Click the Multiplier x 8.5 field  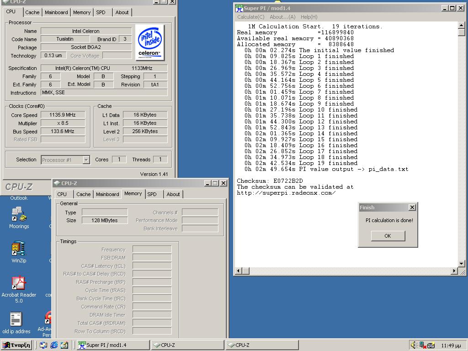pos(63,123)
